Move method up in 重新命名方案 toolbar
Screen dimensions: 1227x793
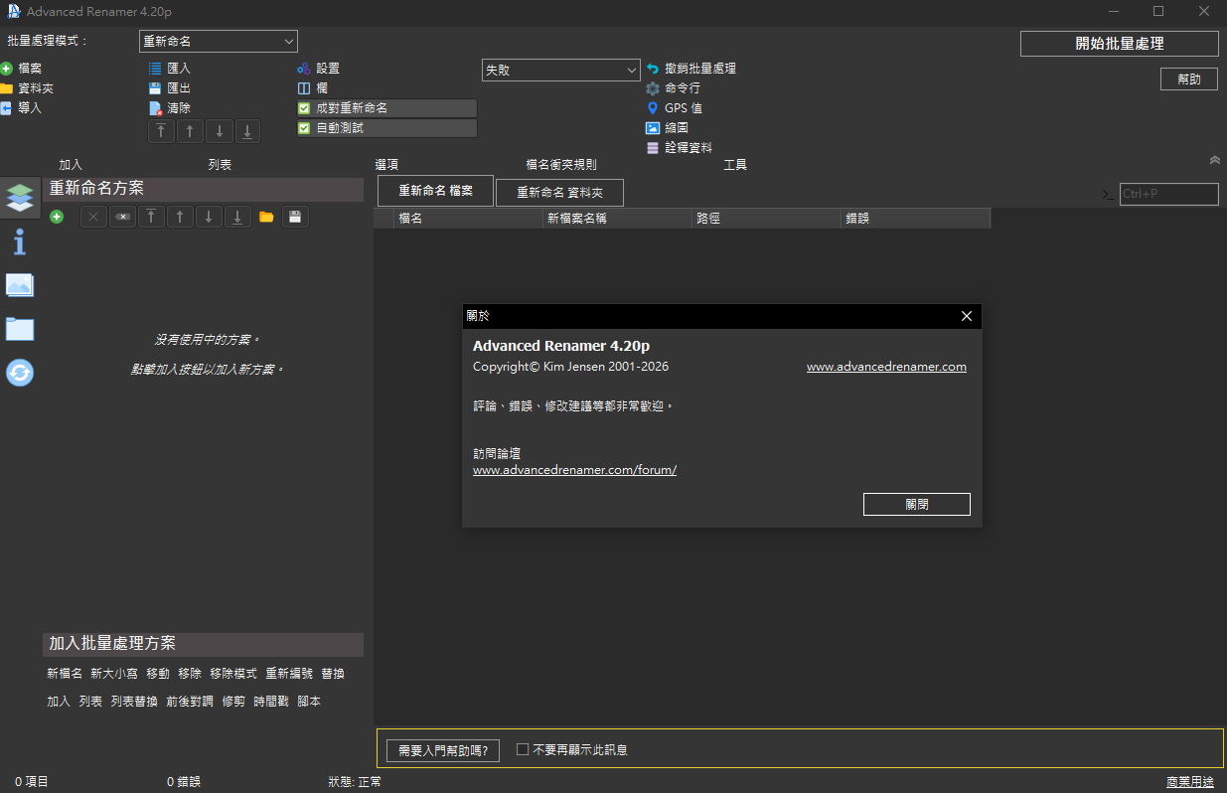point(180,217)
